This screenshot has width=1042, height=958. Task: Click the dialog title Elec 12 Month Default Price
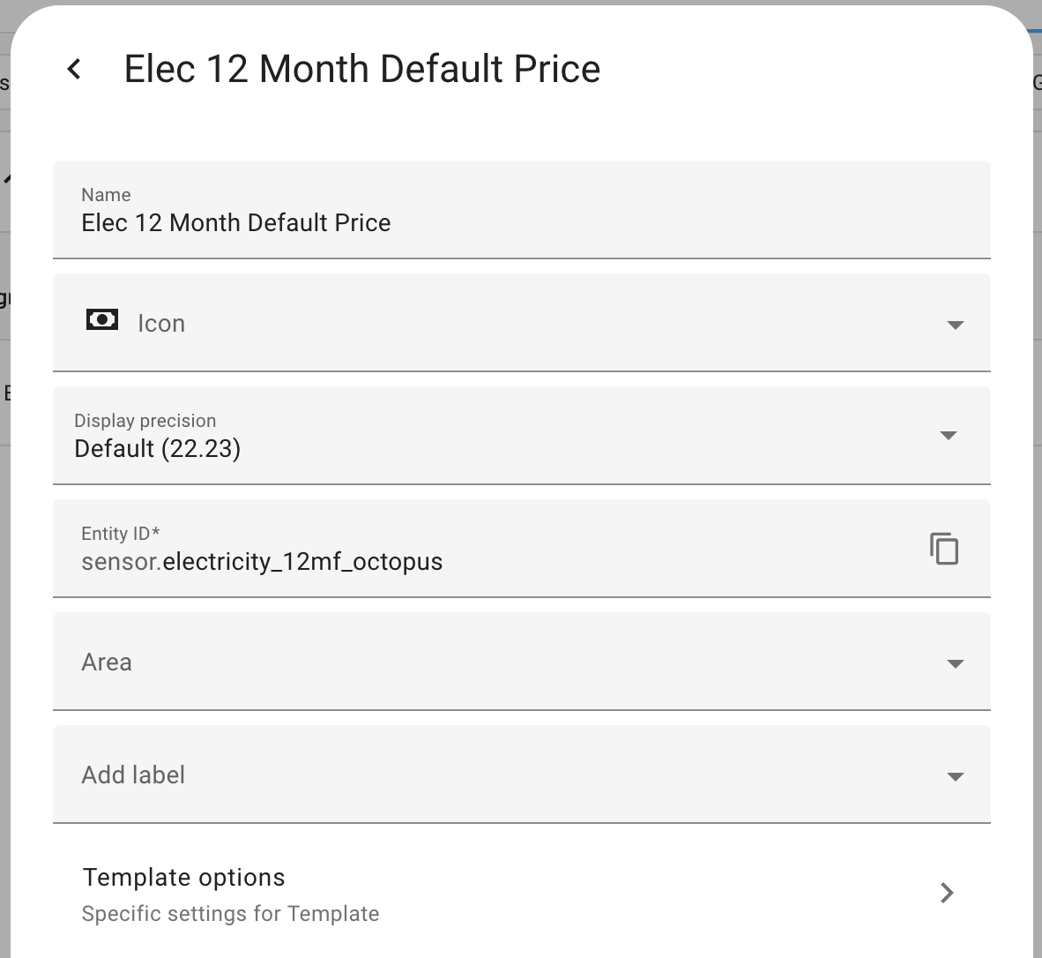pos(361,69)
